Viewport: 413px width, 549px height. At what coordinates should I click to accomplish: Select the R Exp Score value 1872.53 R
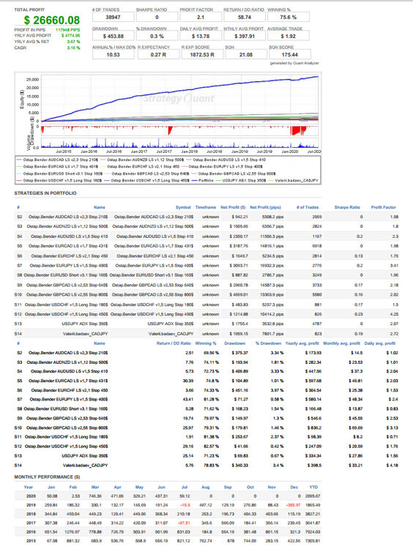pyautogui.click(x=202, y=55)
